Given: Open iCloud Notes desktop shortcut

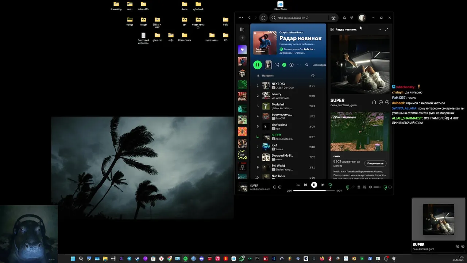Looking at the screenshot, I should [280, 6].
